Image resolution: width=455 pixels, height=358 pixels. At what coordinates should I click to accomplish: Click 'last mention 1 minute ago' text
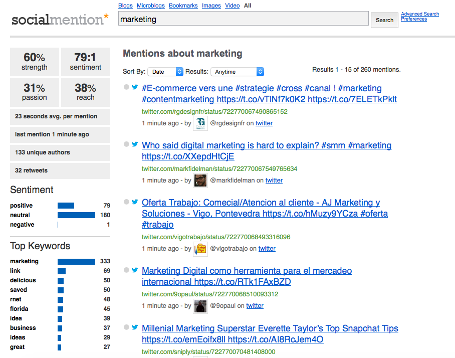coord(52,134)
